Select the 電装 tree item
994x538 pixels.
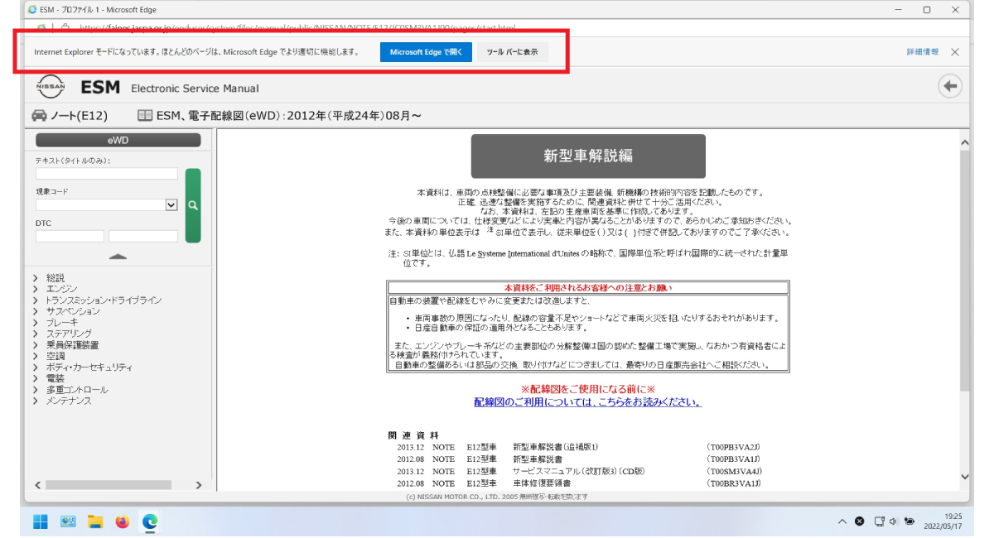coord(55,378)
